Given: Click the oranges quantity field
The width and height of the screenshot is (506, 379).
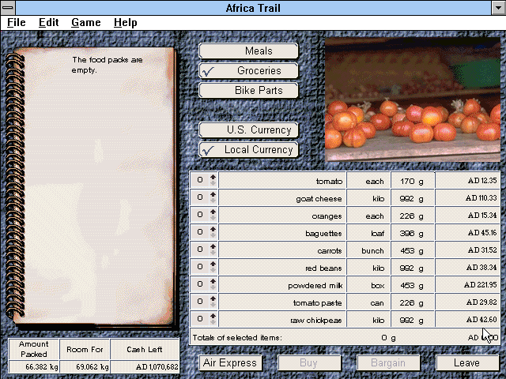Looking at the screenshot, I should click(x=200, y=215).
